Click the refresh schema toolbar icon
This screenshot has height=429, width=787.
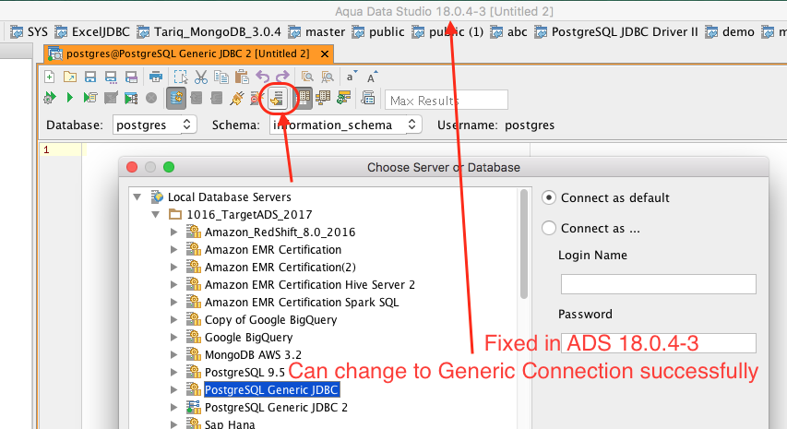[344, 98]
